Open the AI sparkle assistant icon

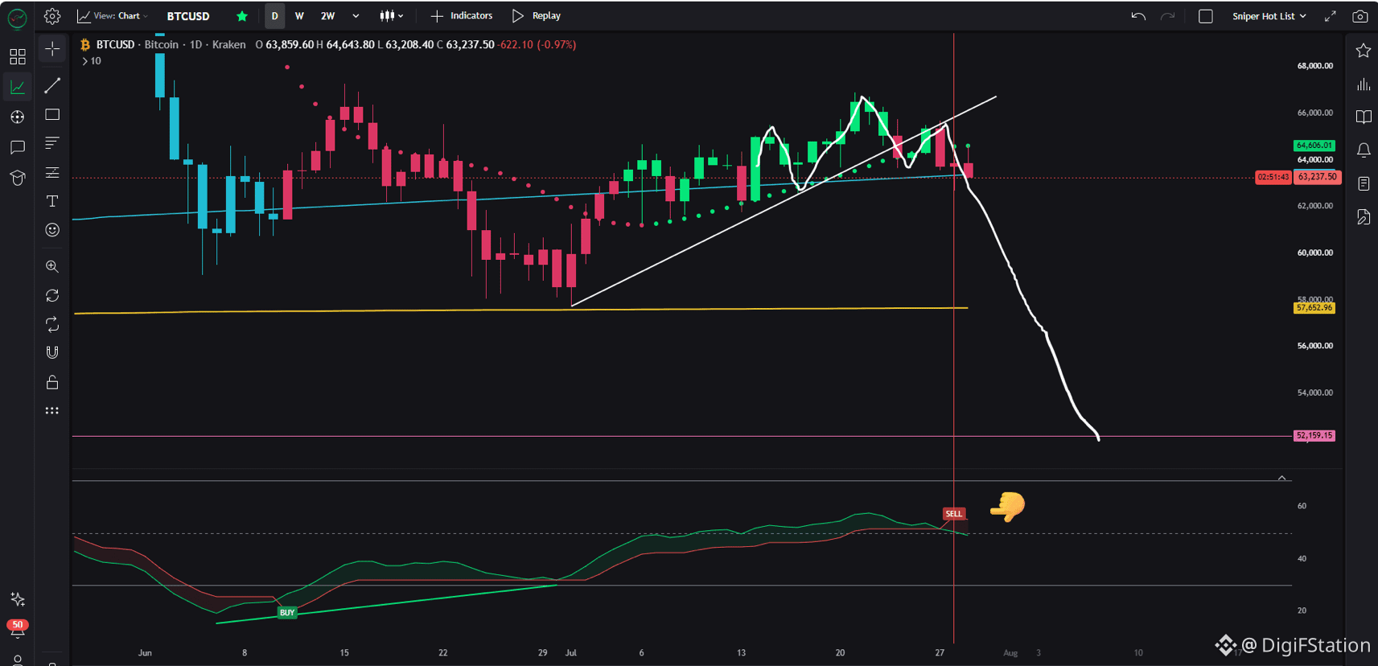click(17, 599)
